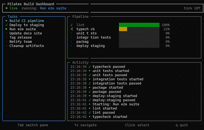
Task: Click the Run e2e suite running link in header
Action: 53,8
